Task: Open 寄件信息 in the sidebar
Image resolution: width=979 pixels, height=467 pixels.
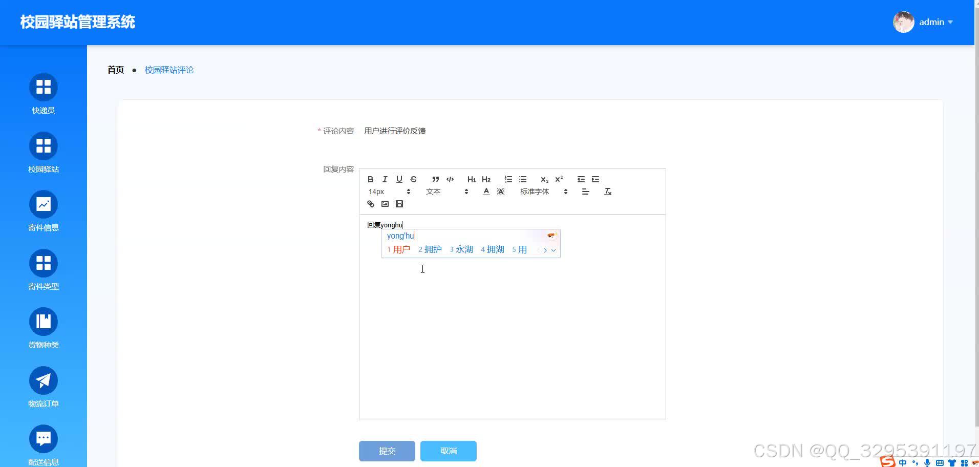Action: [x=44, y=210]
